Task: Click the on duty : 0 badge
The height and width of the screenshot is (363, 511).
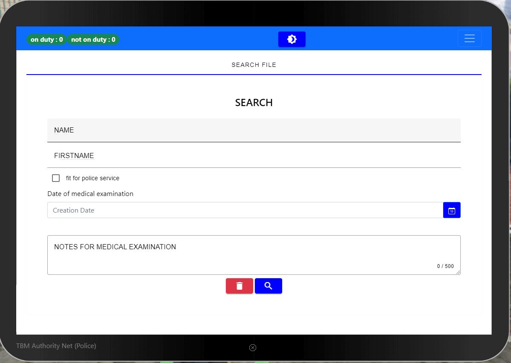Action: pyautogui.click(x=46, y=40)
